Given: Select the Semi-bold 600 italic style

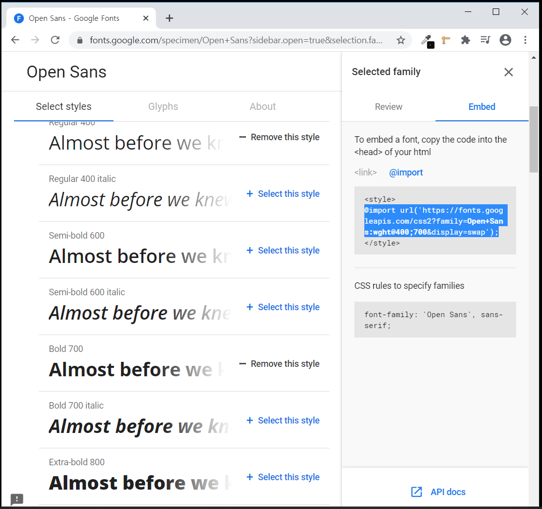Looking at the screenshot, I should point(283,307).
